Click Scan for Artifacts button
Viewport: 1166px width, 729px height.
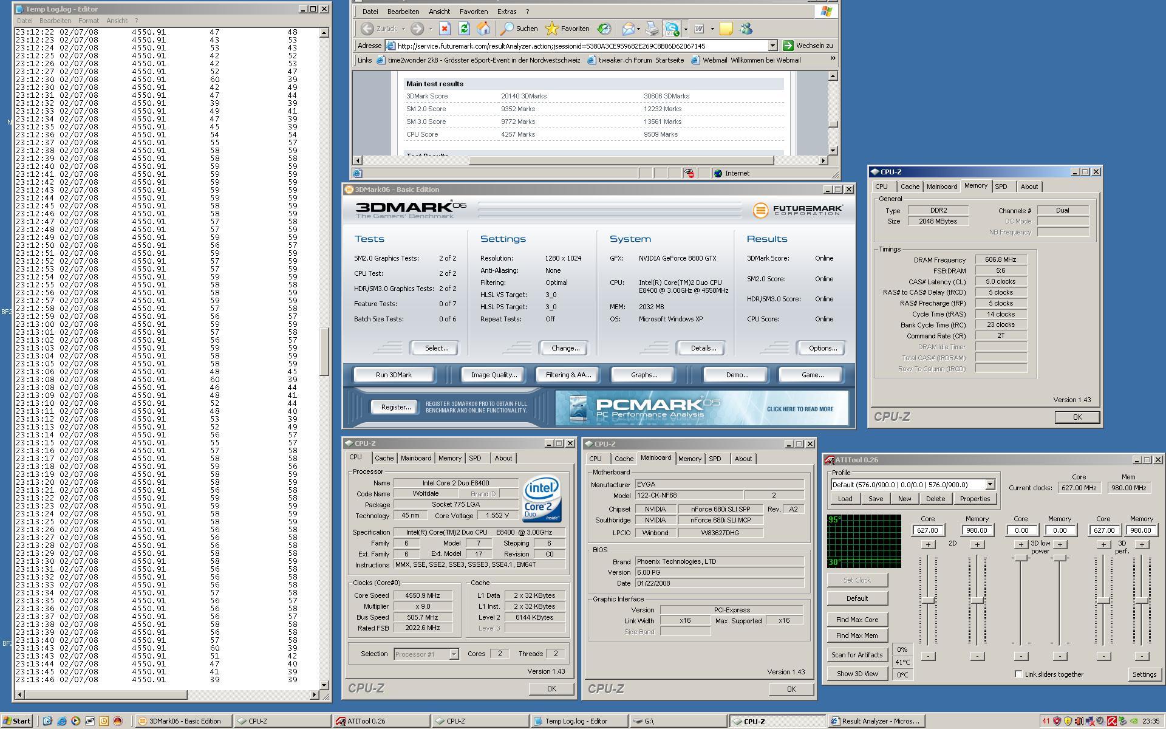tap(856, 655)
